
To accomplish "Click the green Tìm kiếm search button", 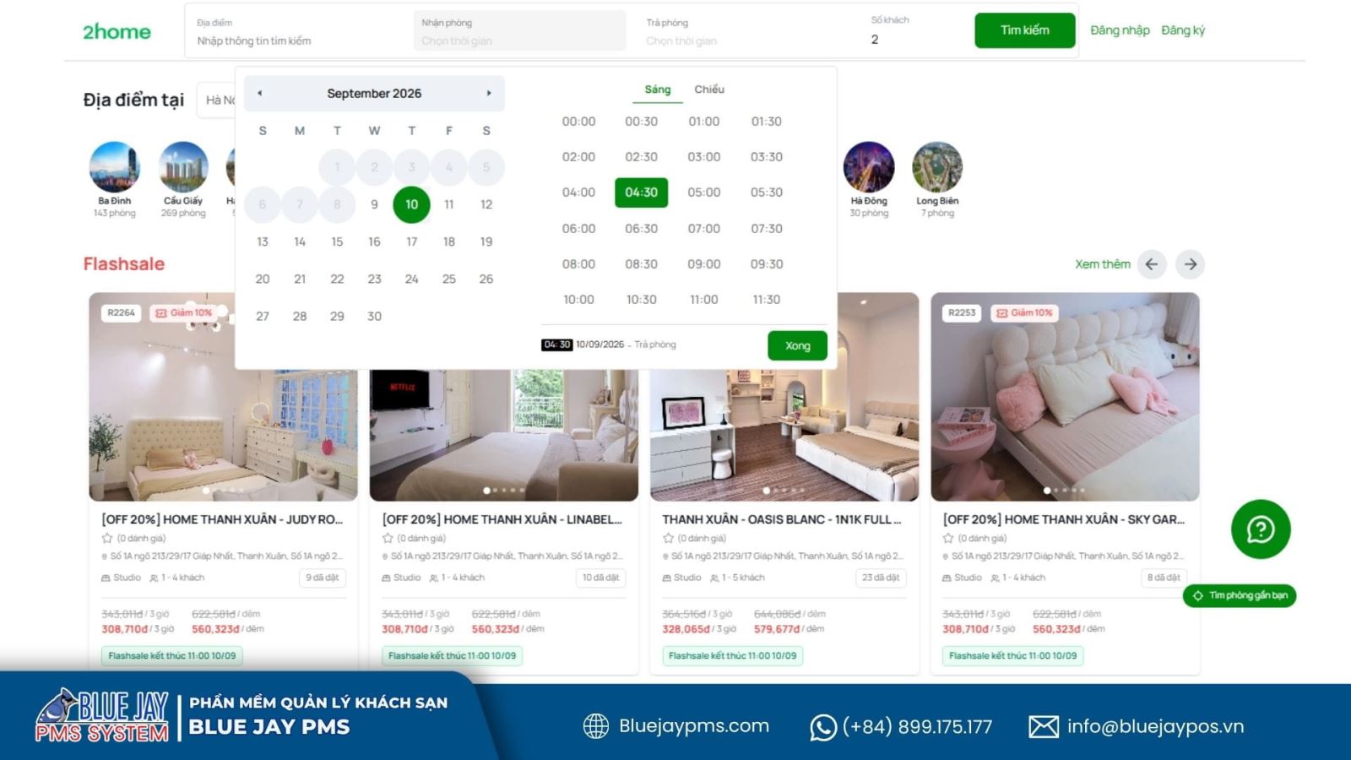I will 1025,30.
